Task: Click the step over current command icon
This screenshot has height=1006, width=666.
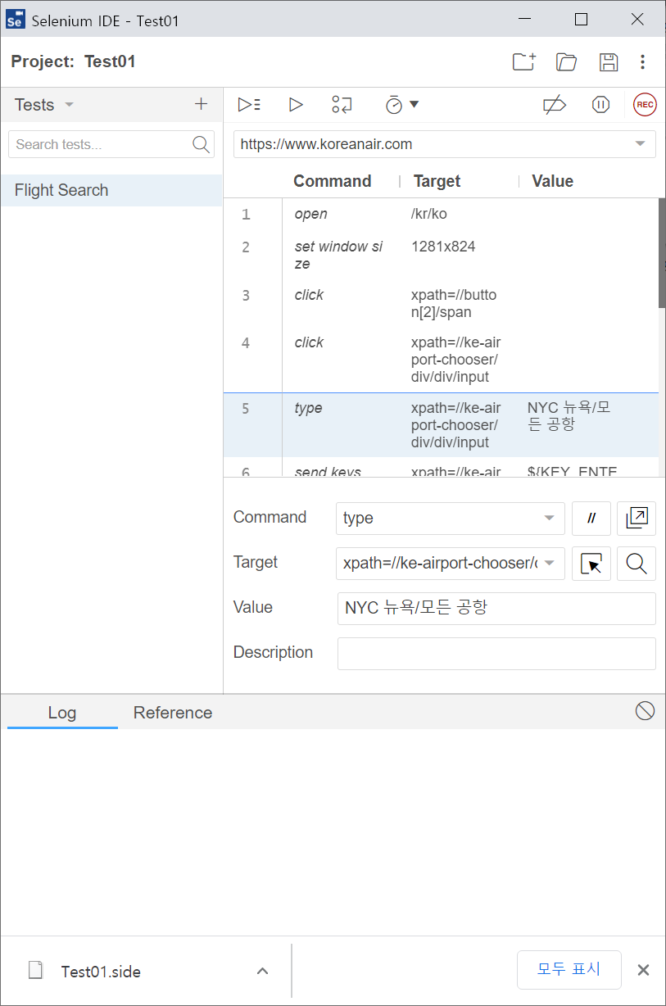Action: pos(342,104)
